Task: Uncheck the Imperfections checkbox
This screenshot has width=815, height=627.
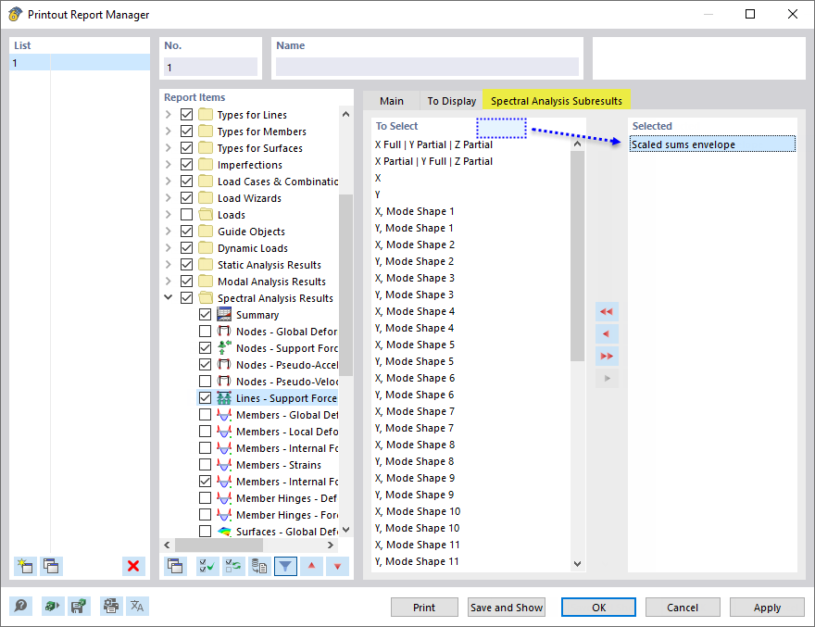Action: tap(186, 164)
